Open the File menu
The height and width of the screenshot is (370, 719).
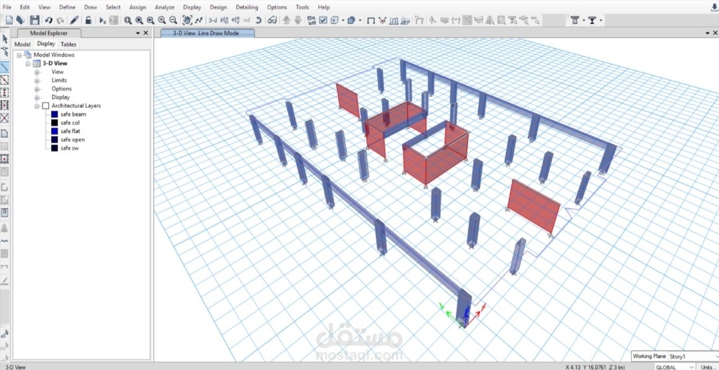click(x=7, y=7)
